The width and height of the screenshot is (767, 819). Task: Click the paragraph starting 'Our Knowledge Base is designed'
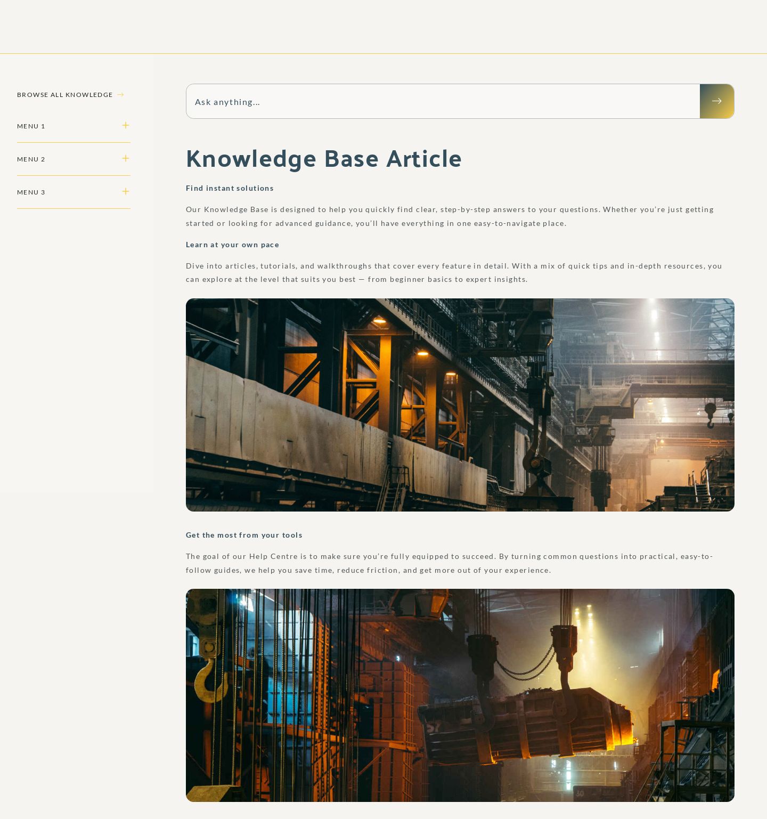pos(450,216)
